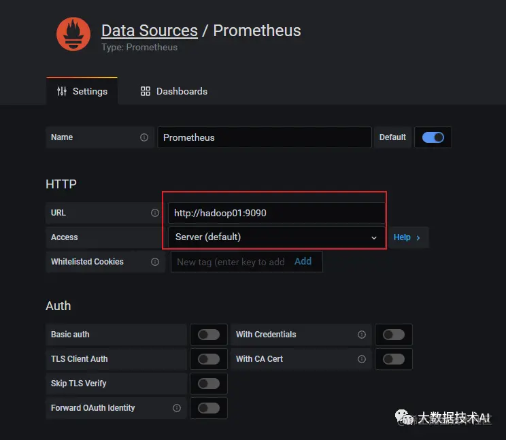Click the info icon next to Name
Image resolution: width=506 pixels, height=440 pixels.
tap(144, 137)
